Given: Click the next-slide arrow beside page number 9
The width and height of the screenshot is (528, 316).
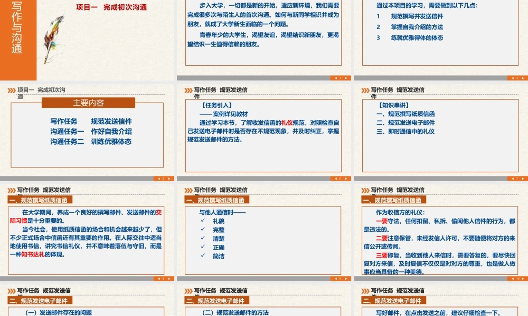Looking at the screenshot, I should [346, 279].
